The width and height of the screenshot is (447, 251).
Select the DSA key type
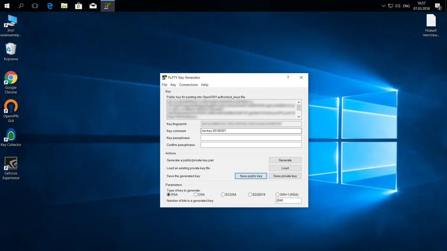click(196, 194)
